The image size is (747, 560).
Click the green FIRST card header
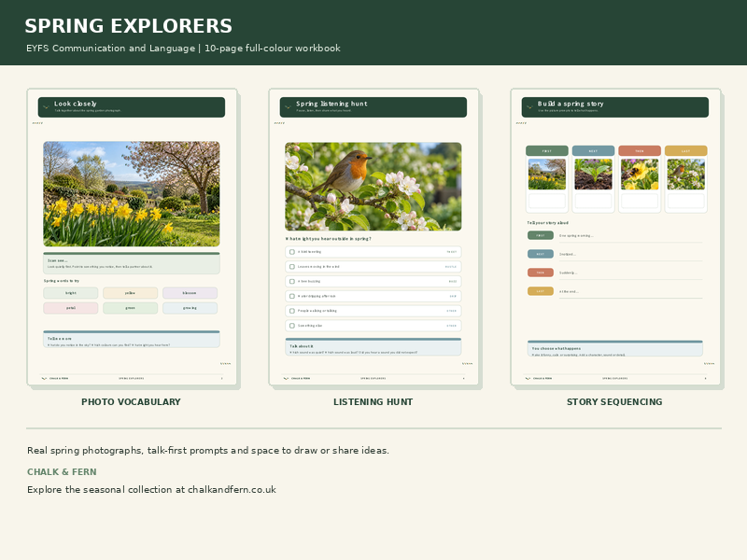pos(547,151)
